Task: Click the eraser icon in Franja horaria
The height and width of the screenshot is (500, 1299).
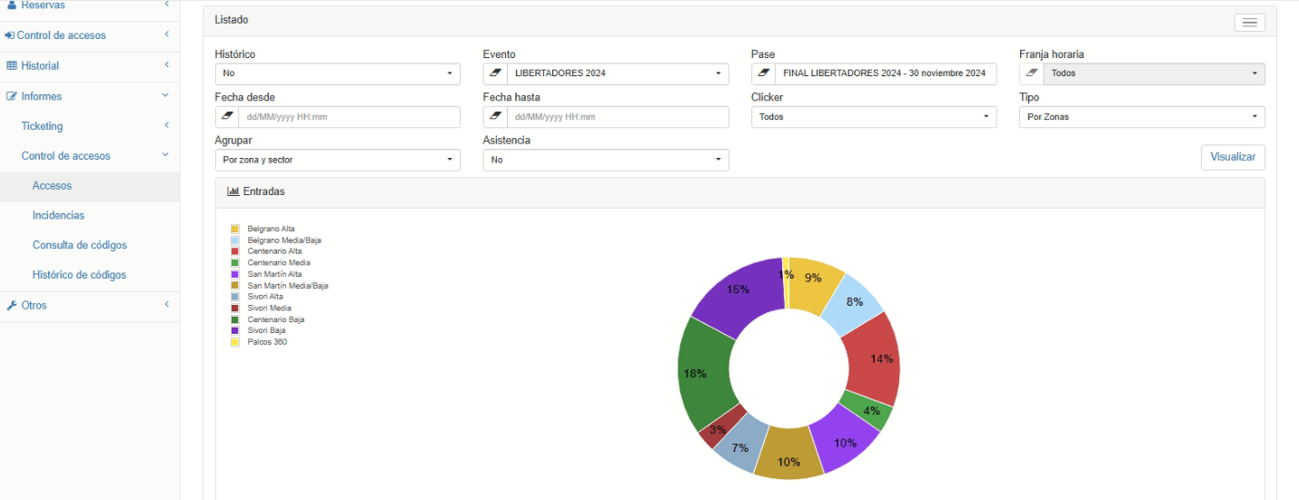Action: (x=1031, y=74)
